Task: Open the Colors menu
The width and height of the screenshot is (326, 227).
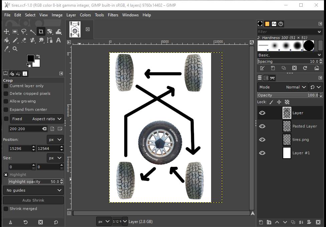Action: point(85,15)
